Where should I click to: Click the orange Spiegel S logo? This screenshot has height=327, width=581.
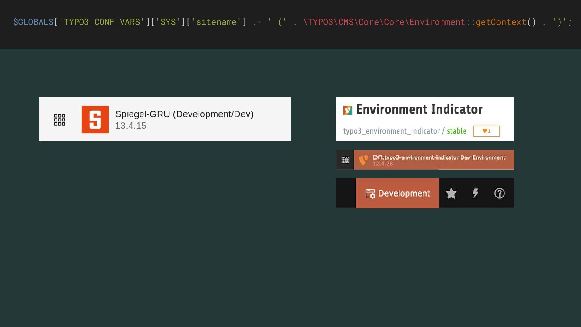pyautogui.click(x=95, y=120)
